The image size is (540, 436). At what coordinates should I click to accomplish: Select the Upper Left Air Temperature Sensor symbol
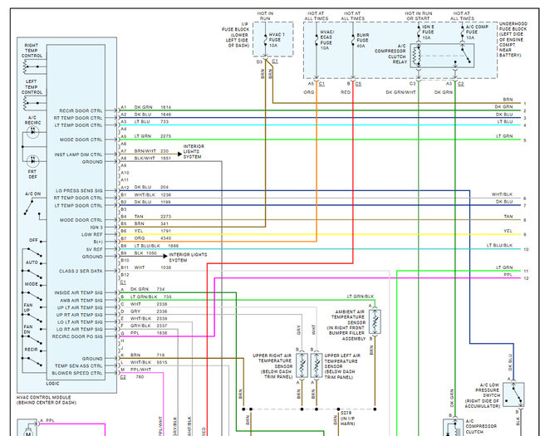317,365
